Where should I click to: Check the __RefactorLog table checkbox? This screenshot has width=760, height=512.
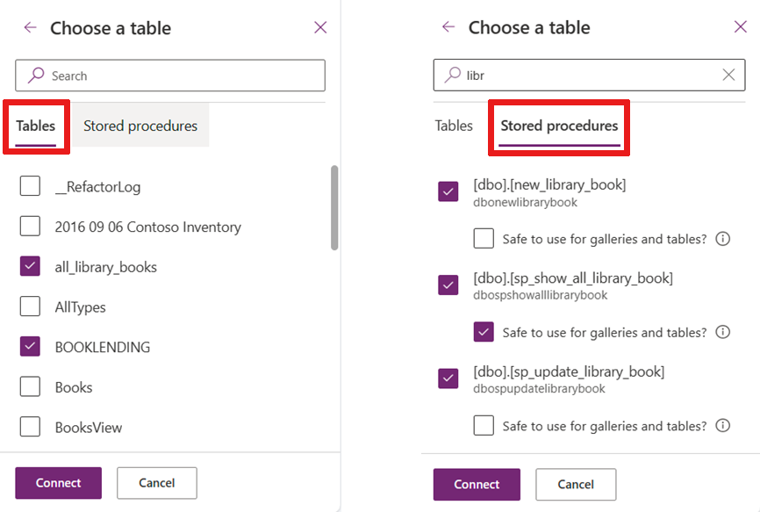click(x=31, y=186)
